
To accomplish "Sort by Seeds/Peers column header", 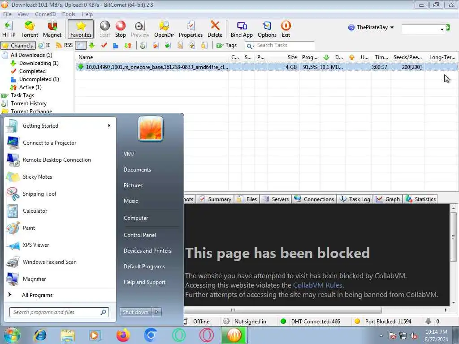I will tap(407, 57).
